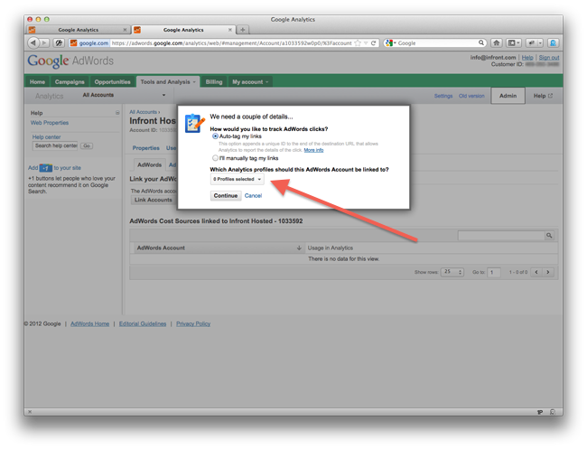Click the Cancel link in dialog
The width and height of the screenshot is (587, 449).
253,195
